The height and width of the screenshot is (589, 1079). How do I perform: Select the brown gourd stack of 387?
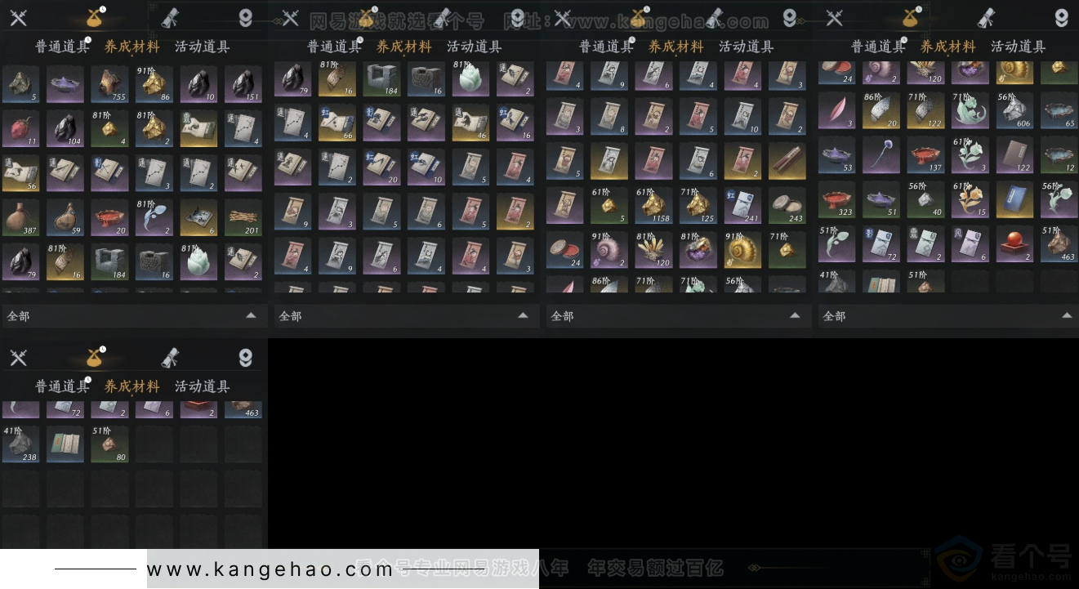[x=20, y=216]
